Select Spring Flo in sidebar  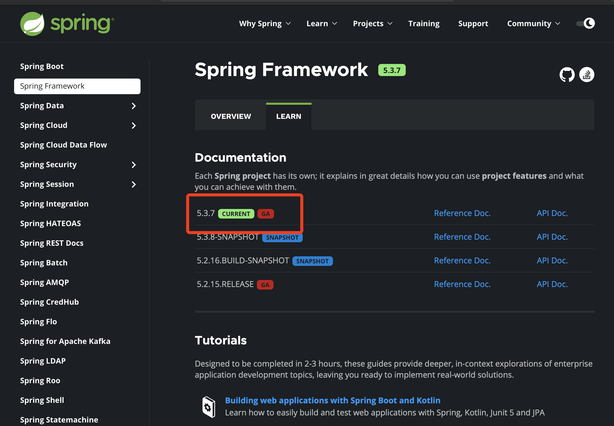pyautogui.click(x=39, y=322)
